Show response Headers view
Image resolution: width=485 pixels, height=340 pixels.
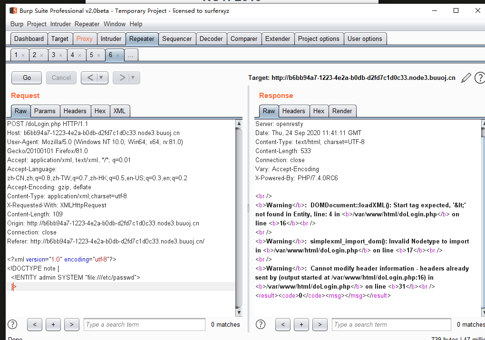point(293,111)
